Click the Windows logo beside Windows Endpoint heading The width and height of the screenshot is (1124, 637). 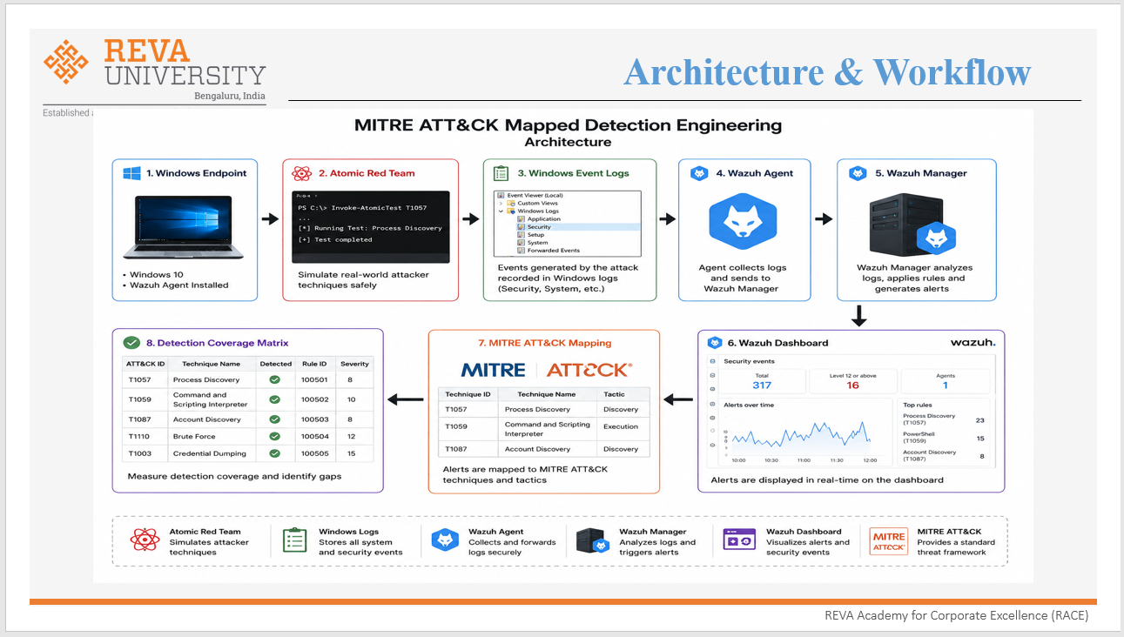pyautogui.click(x=131, y=173)
